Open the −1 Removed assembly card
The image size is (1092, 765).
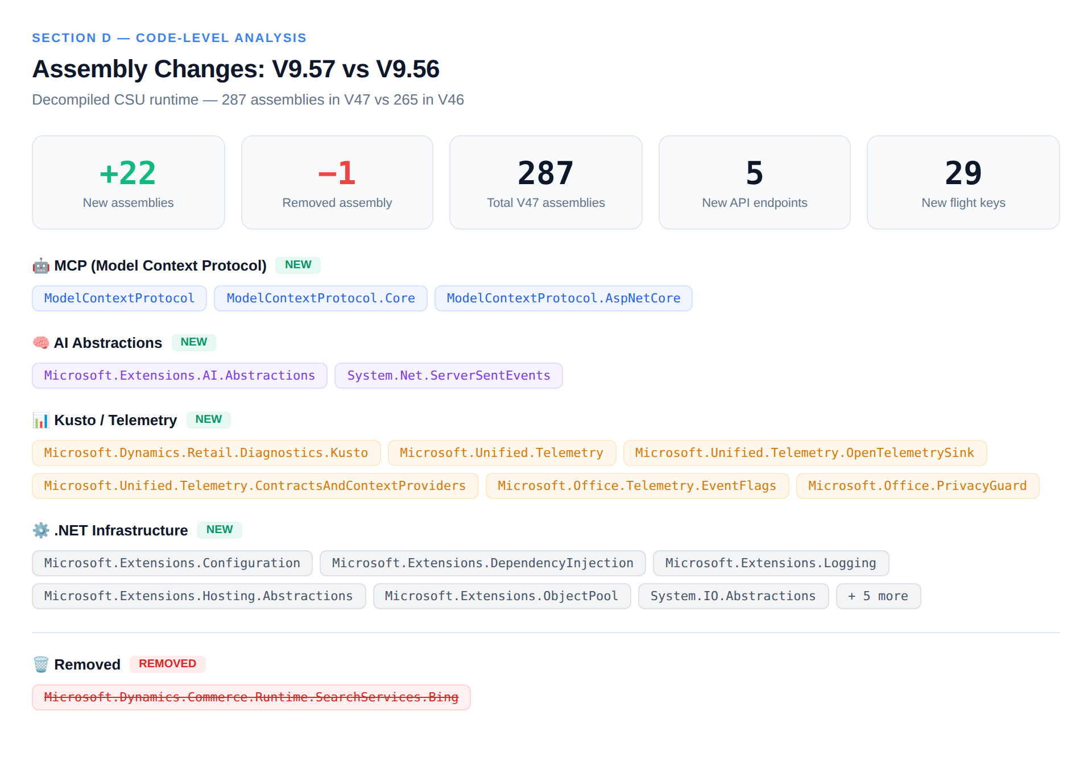point(337,182)
